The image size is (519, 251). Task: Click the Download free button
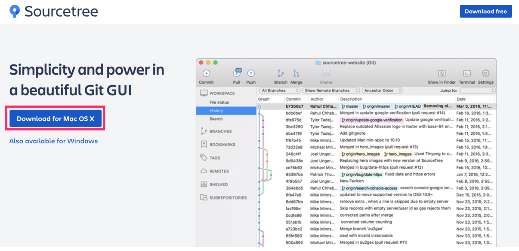pyautogui.click(x=485, y=12)
